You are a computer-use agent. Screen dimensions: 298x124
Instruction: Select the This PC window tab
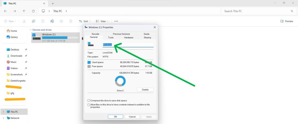[x=24, y=4]
